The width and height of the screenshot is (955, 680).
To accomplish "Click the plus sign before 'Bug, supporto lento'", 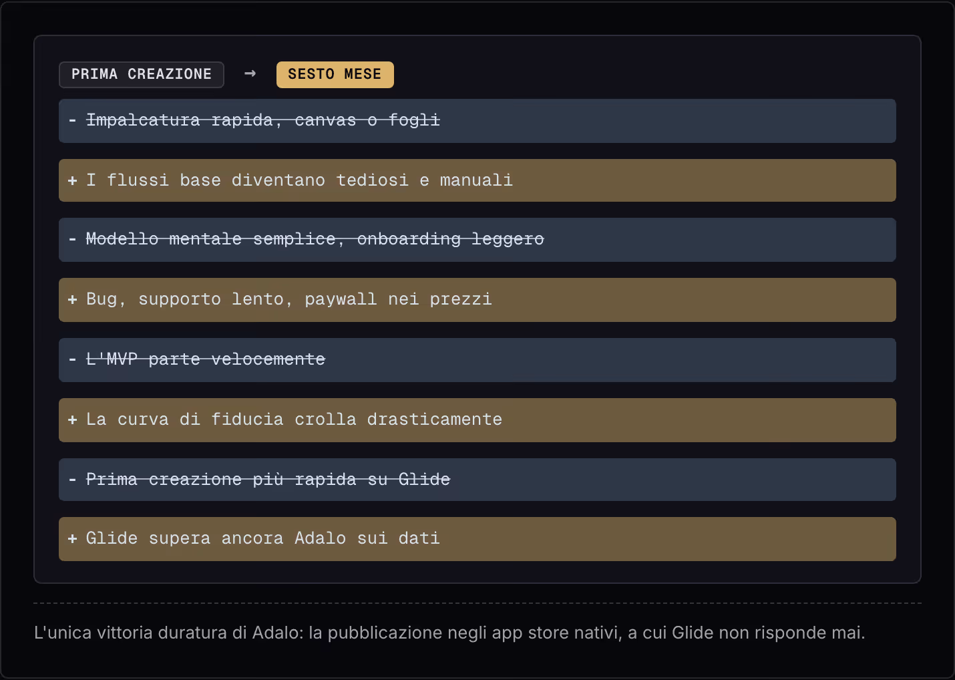I will (x=72, y=299).
